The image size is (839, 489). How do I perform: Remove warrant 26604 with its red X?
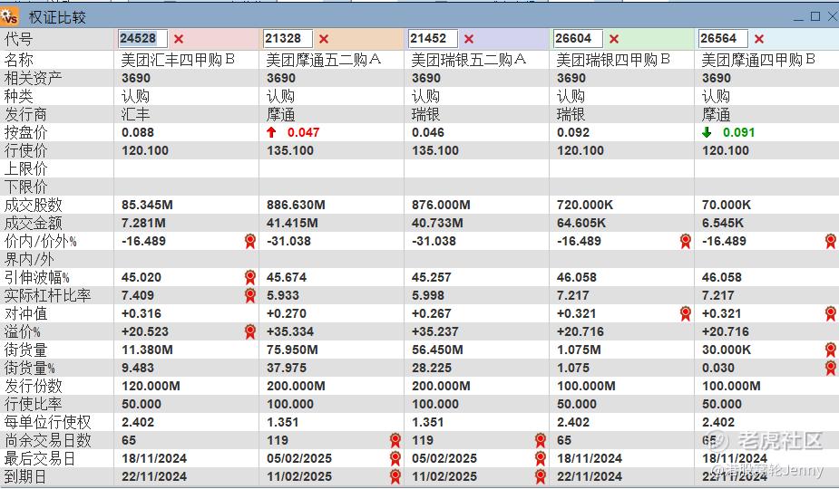point(614,39)
